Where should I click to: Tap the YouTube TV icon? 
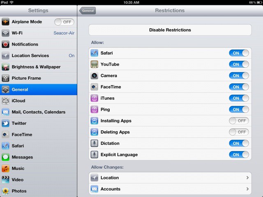pyautogui.click(x=94, y=64)
